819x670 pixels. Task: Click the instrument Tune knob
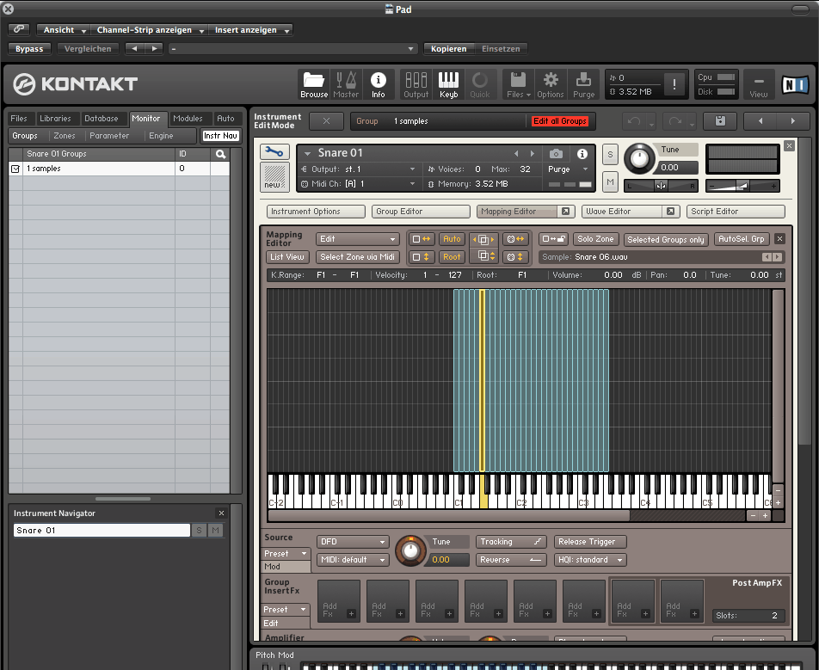(x=638, y=158)
